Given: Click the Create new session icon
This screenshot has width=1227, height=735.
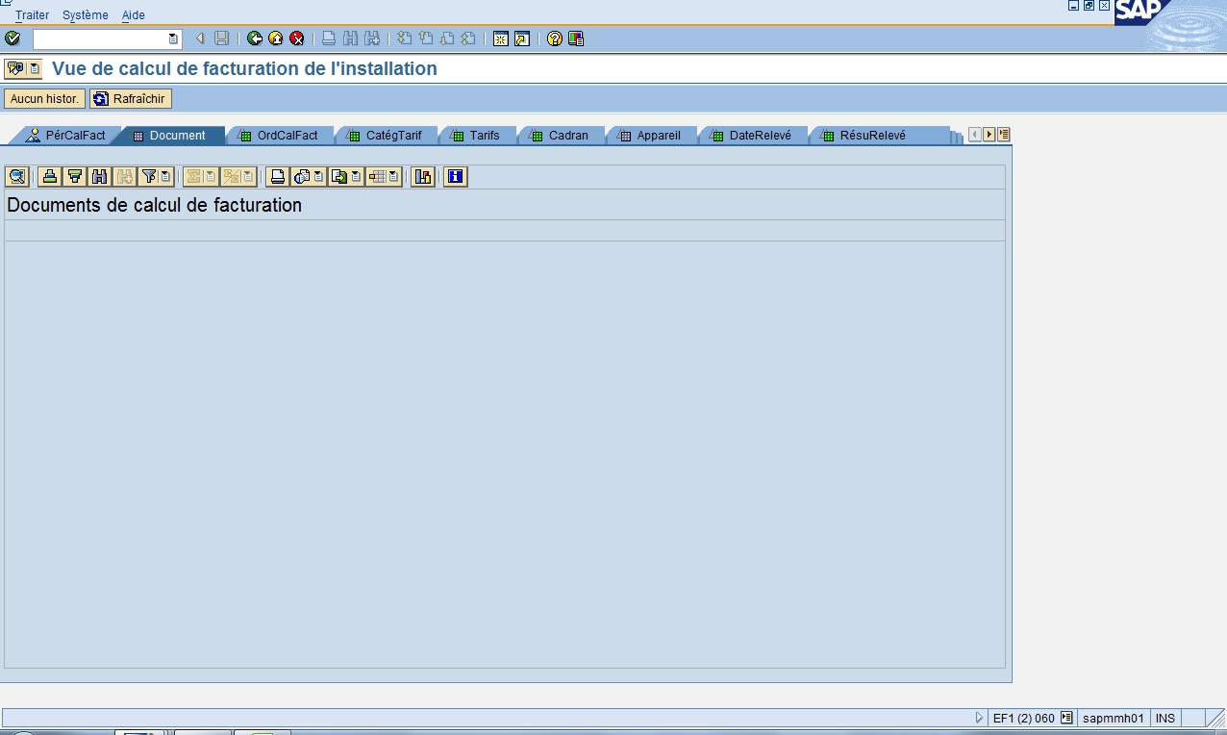Looking at the screenshot, I should (x=500, y=38).
